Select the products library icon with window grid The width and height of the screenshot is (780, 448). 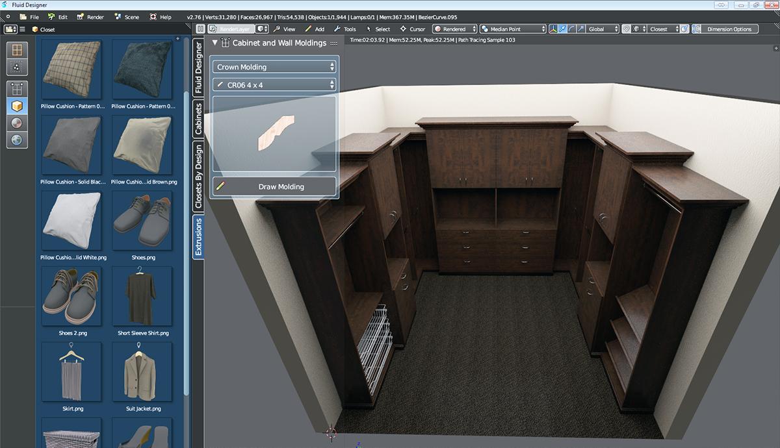coord(17,50)
